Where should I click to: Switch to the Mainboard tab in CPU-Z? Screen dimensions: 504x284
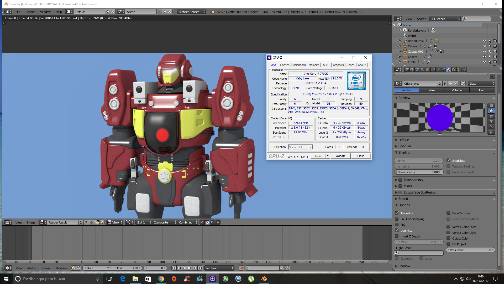299,65
